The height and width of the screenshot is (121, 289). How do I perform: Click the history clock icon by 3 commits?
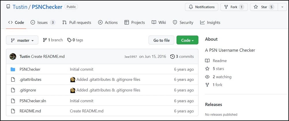click(x=173, y=57)
